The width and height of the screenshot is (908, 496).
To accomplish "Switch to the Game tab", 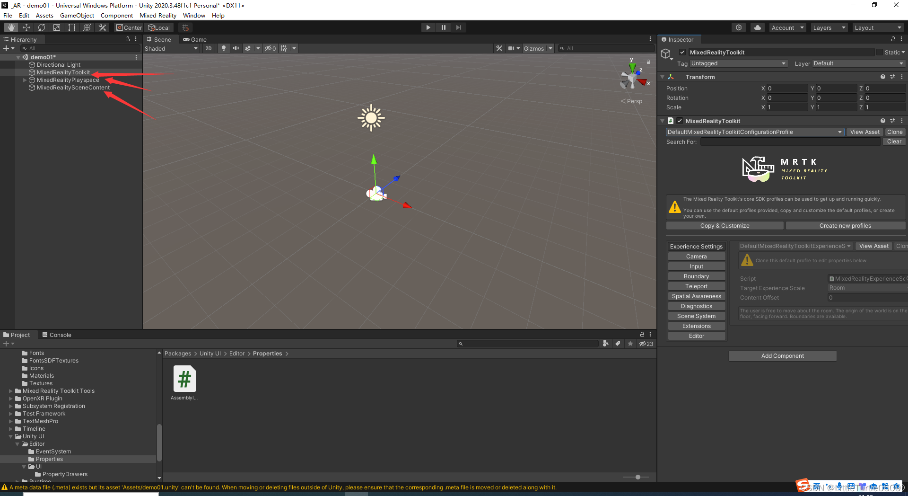I will 195,39.
